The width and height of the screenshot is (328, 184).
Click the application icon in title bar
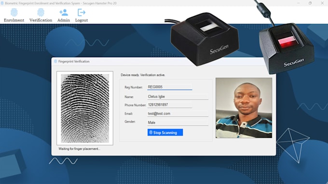2,3
